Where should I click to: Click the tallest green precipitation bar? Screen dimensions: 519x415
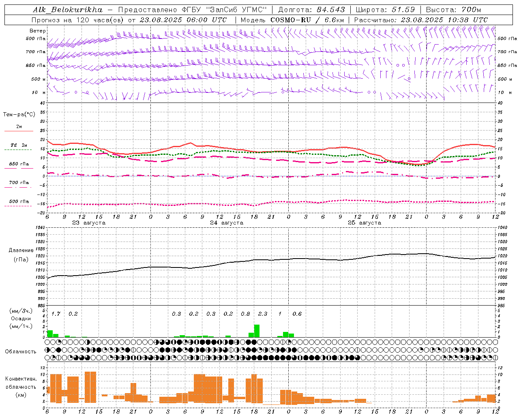coord(257,331)
